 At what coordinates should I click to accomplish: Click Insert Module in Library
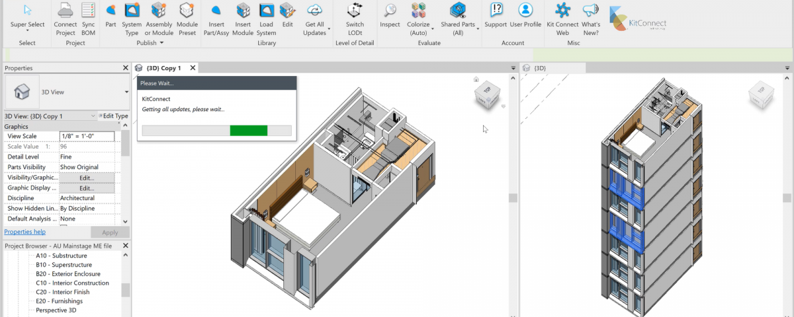point(243,19)
